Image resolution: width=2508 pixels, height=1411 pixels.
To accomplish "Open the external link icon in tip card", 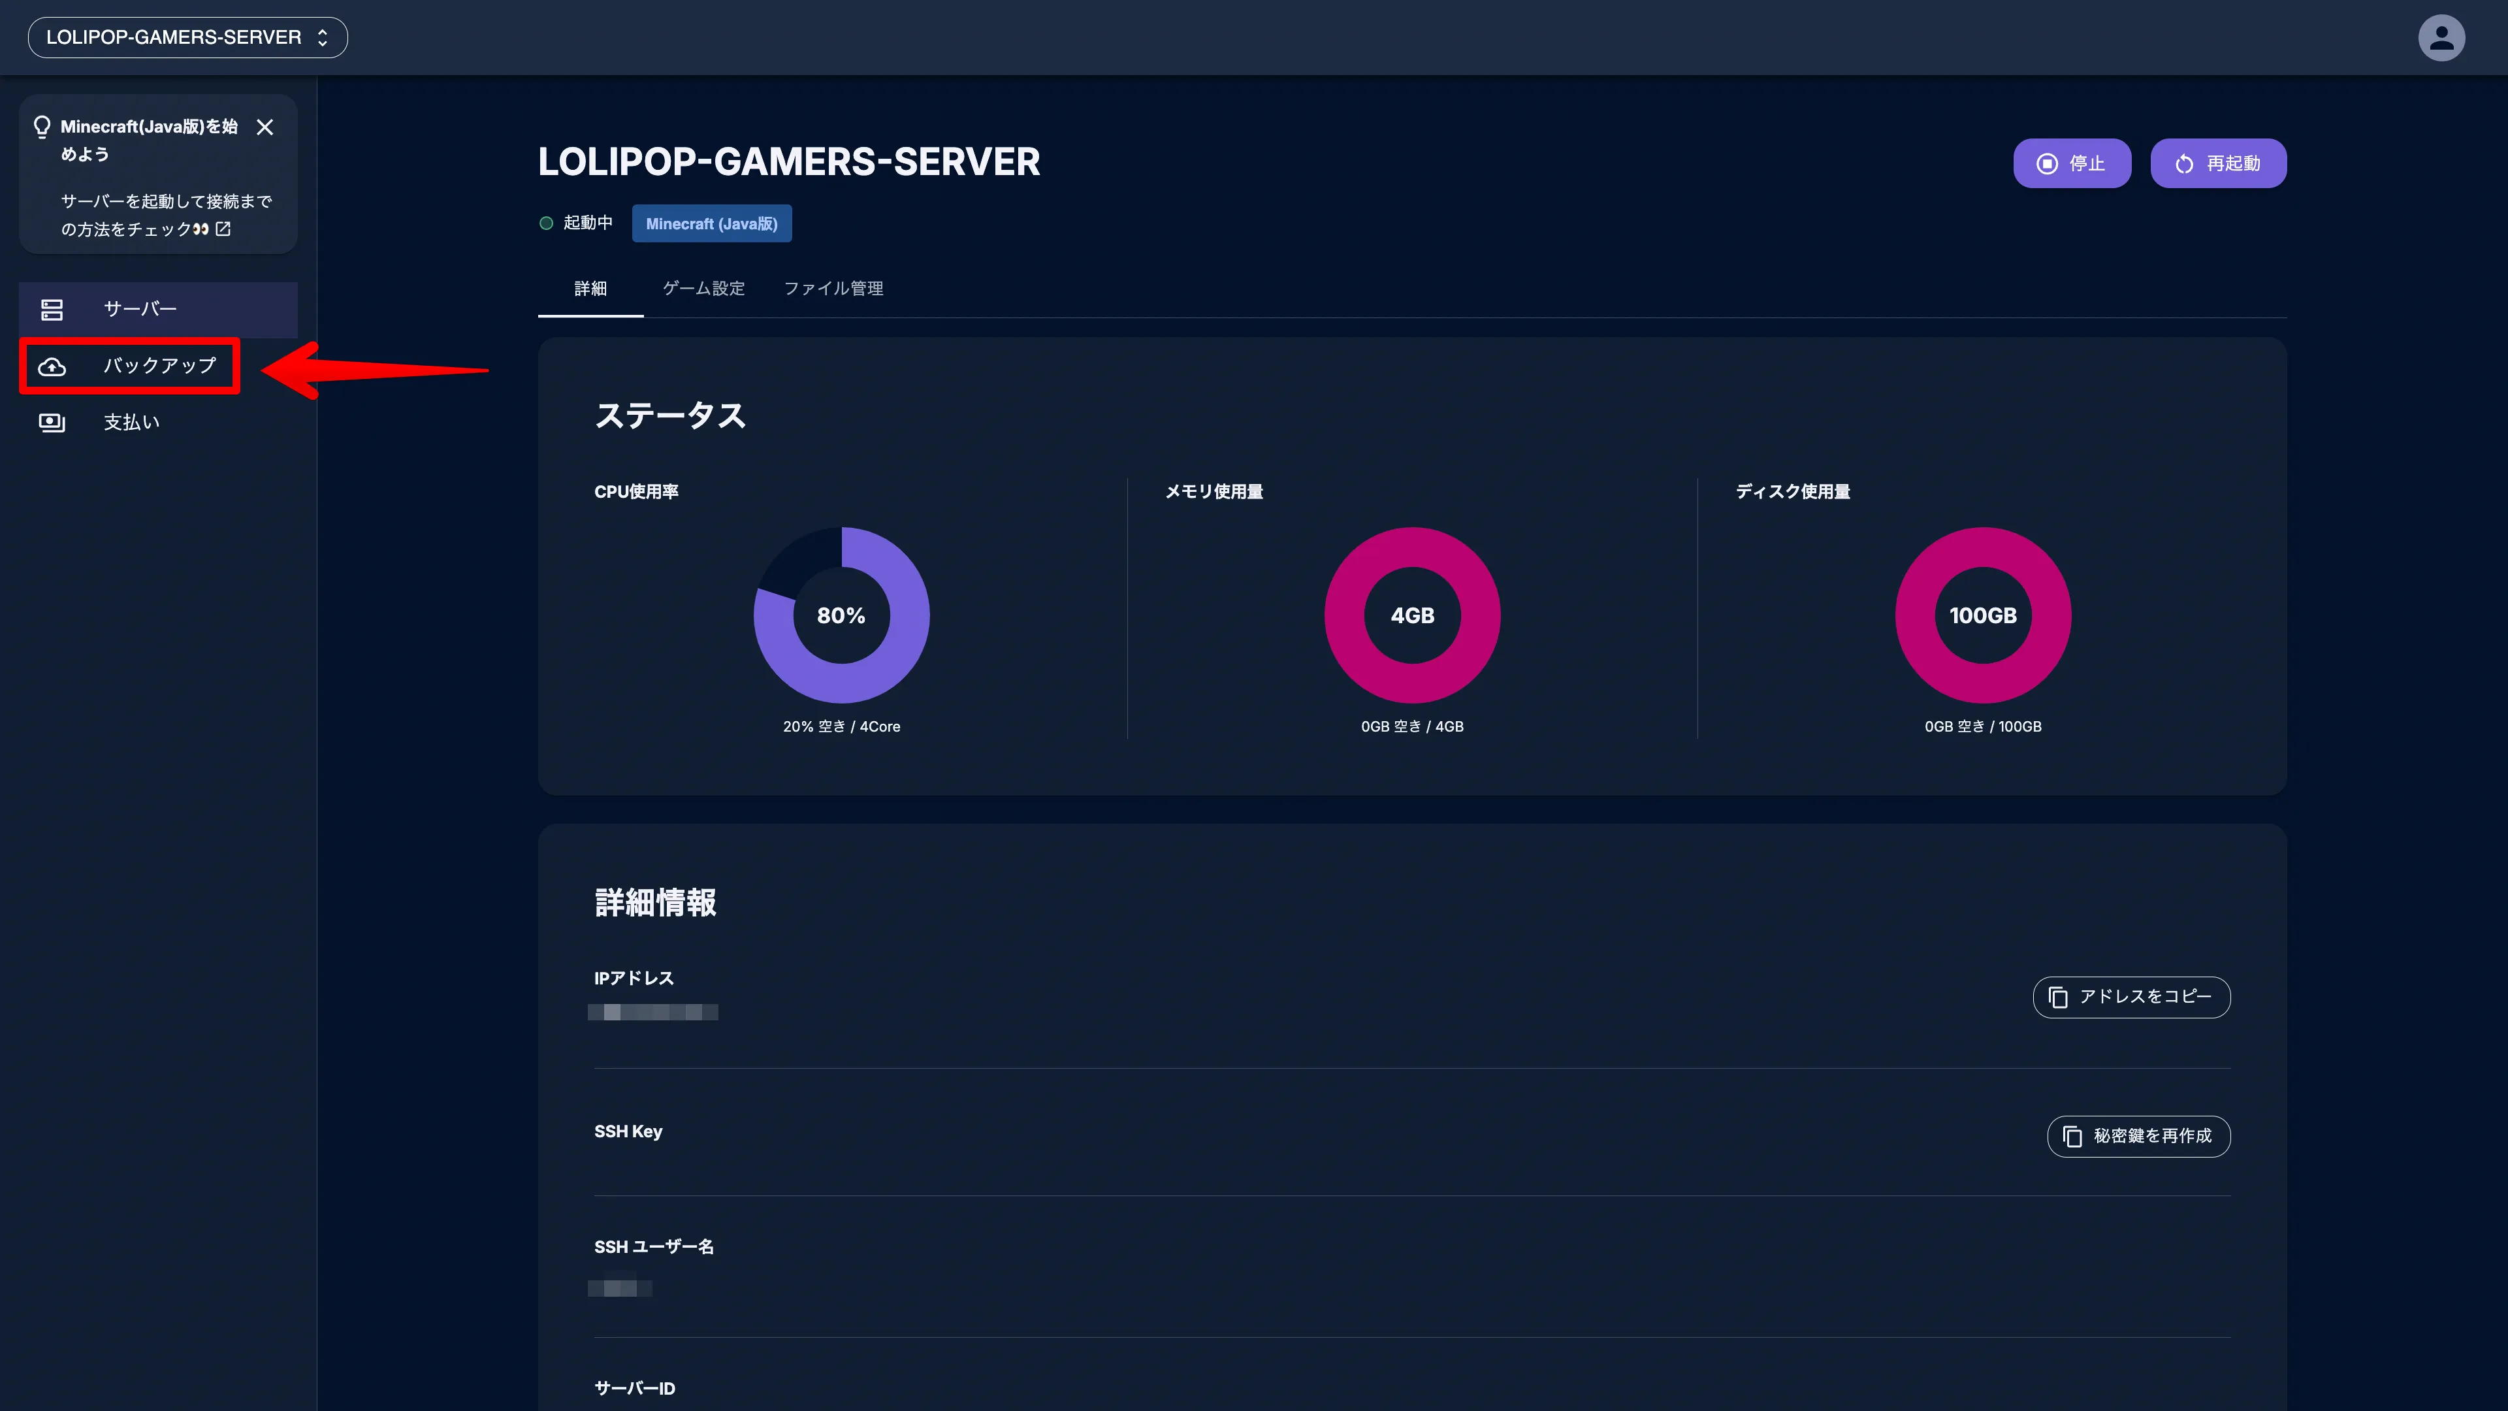I will coord(223,229).
